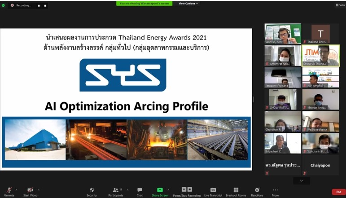Expand the arrow beside Participants

click(127, 190)
